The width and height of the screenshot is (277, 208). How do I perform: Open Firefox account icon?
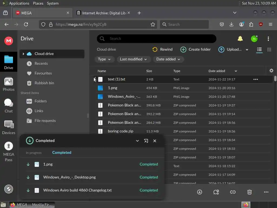click(241, 24)
